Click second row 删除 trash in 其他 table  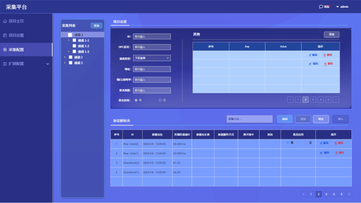(325, 64)
